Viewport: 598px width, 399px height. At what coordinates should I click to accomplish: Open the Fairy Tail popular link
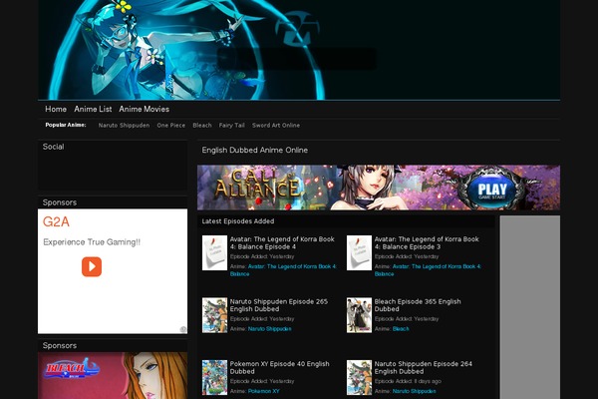click(x=232, y=126)
